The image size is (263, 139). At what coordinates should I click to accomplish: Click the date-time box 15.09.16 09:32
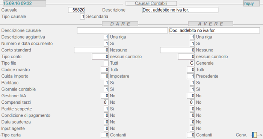tap(24, 3)
